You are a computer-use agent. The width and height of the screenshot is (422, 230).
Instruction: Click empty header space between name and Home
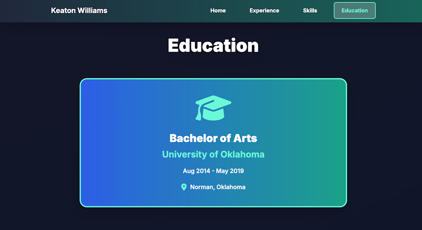click(157, 10)
